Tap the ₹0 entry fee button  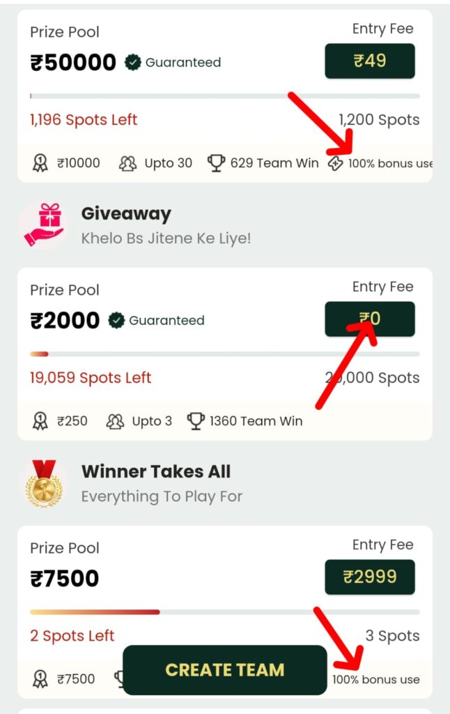click(369, 319)
